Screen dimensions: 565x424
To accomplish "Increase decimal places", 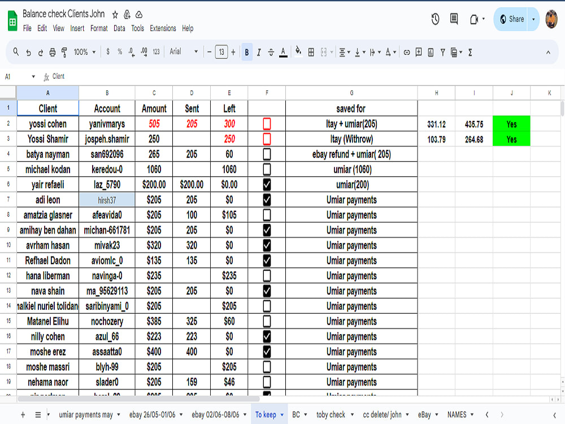I will click(144, 52).
